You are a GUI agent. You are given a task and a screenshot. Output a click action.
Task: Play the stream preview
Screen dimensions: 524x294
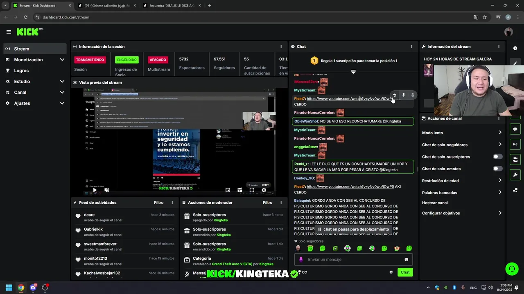95,190
